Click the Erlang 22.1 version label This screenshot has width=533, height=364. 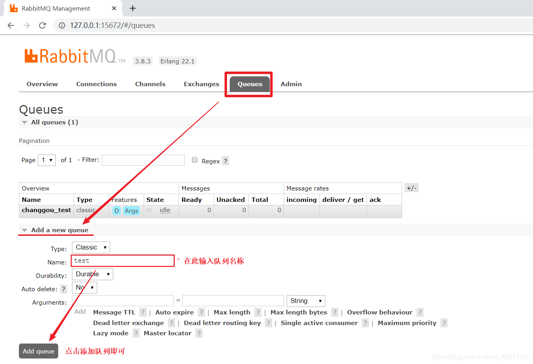pyautogui.click(x=177, y=61)
